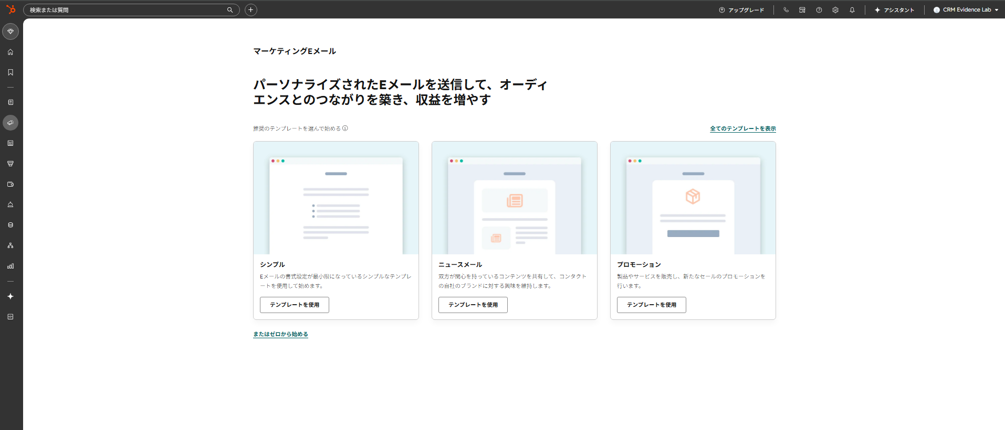The height and width of the screenshot is (430, 1005).
Task: Open Settings gear icon in top bar
Action: point(835,10)
